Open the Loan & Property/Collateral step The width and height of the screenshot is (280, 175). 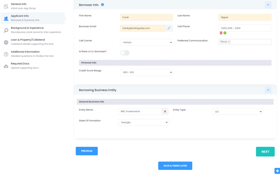pos(33,42)
